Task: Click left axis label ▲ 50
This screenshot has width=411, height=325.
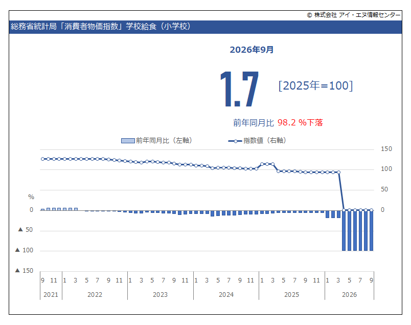Action: coord(26,230)
